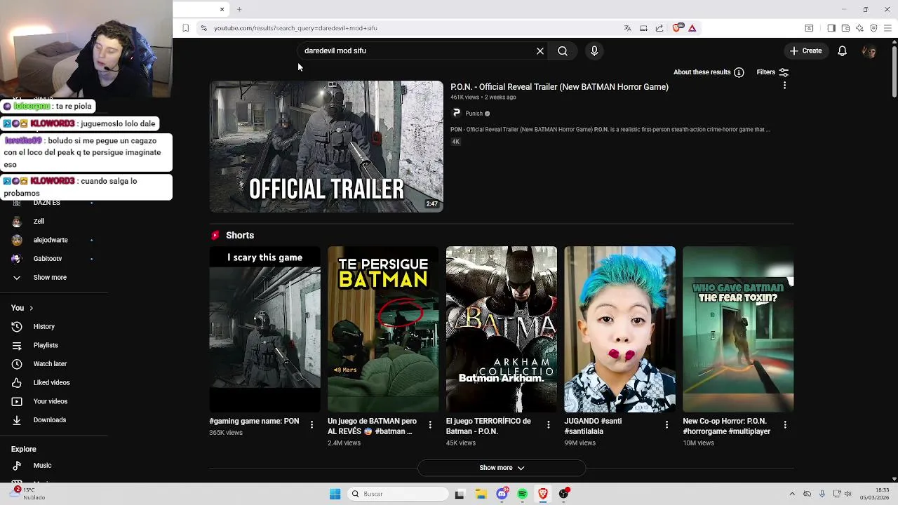The width and height of the screenshot is (898, 505).
Task: Open File Explorer from taskbar
Action: (481, 494)
